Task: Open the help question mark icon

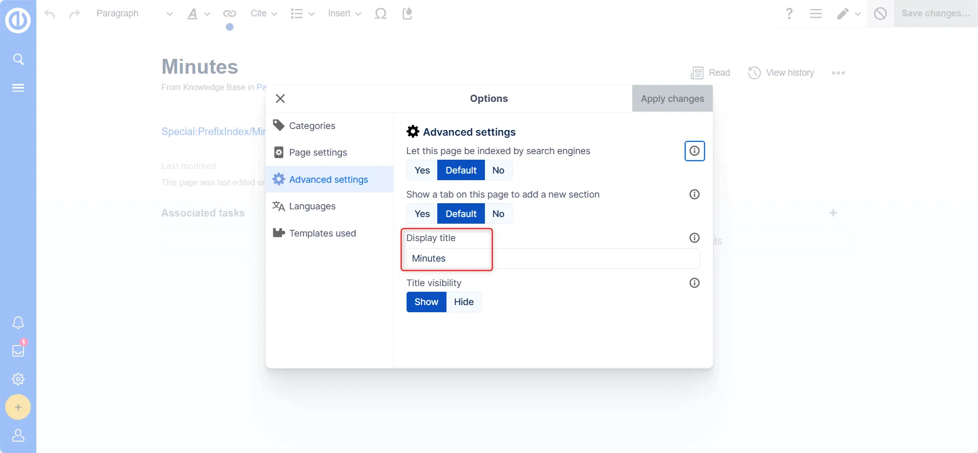Action: point(789,14)
